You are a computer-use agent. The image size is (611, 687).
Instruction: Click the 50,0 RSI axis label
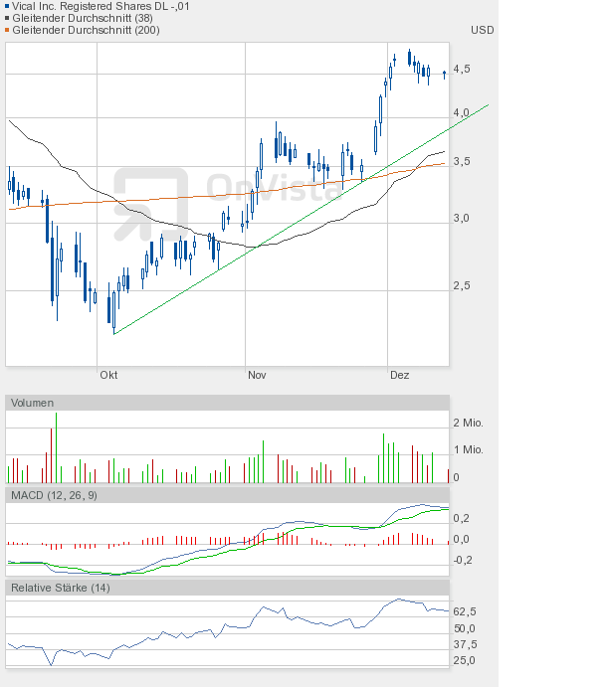tap(465, 628)
